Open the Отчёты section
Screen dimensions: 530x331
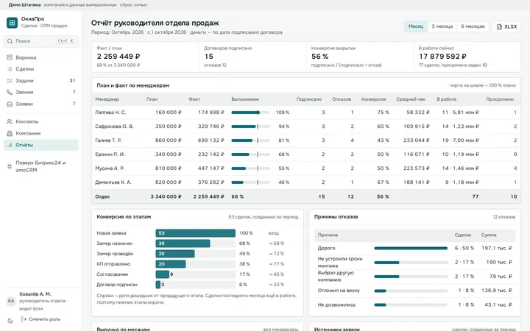(41, 145)
